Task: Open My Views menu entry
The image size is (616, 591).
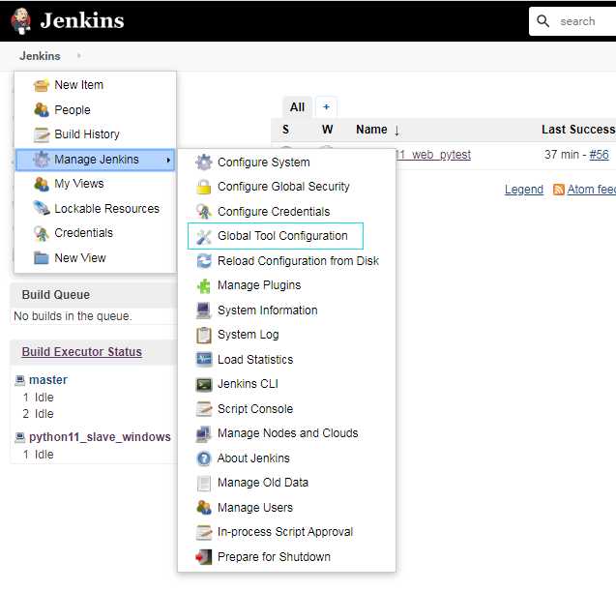Action: point(95,184)
